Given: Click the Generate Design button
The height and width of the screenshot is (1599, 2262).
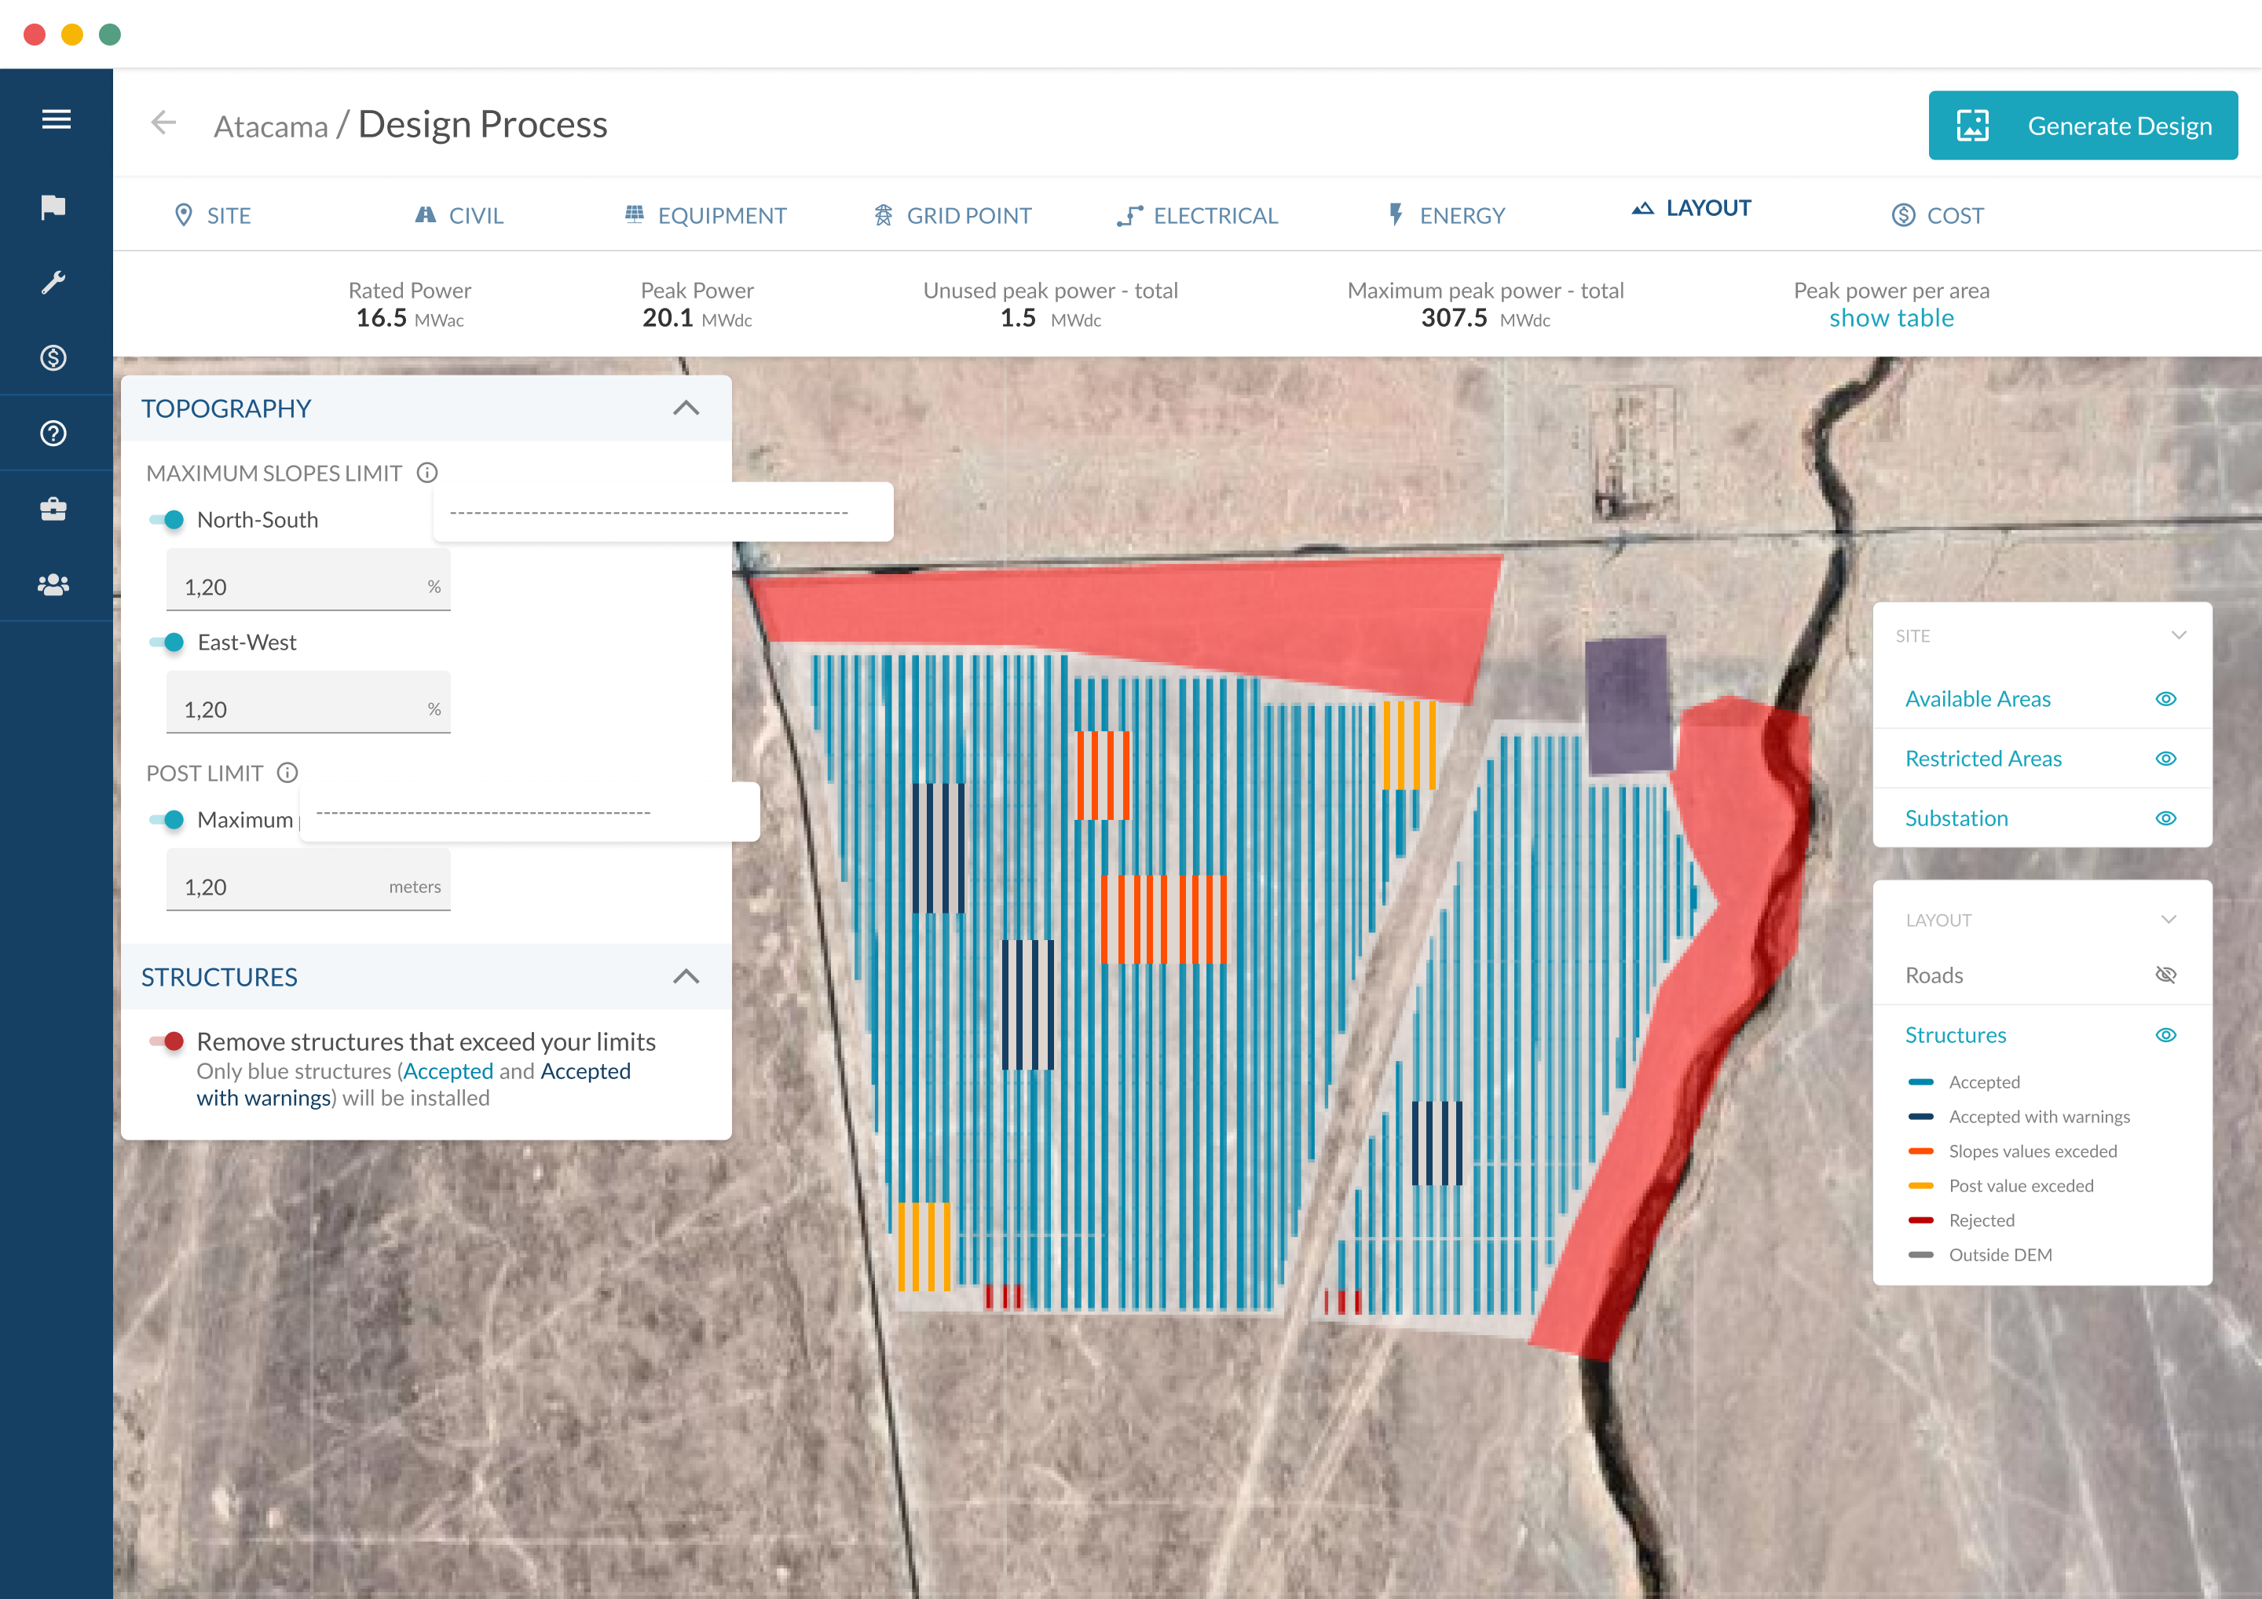Looking at the screenshot, I should (2081, 126).
